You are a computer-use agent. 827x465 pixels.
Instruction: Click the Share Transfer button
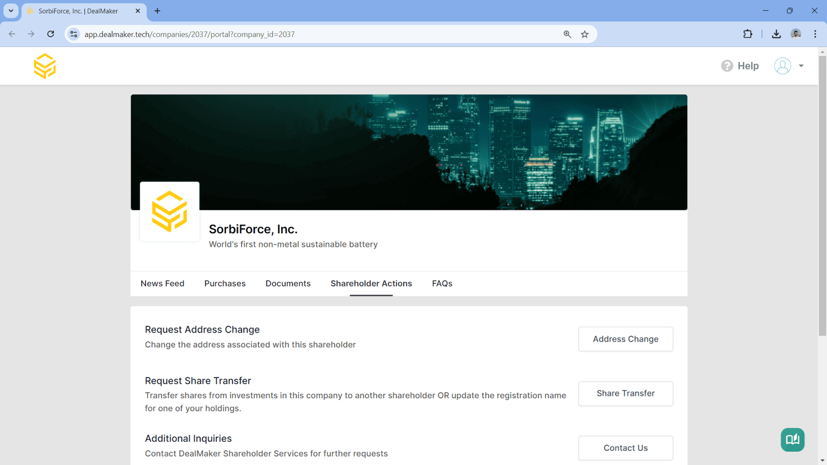tap(625, 393)
